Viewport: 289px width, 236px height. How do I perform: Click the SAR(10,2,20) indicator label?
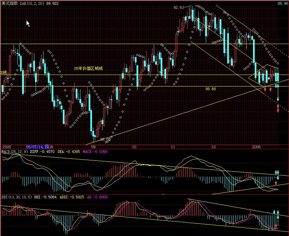point(32,3)
